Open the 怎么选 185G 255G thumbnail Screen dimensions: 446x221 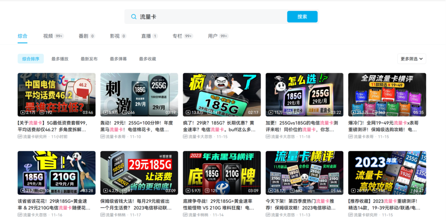point(304,95)
